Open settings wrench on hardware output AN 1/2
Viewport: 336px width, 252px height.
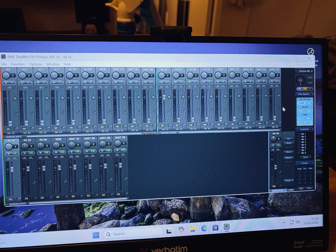(x=18, y=183)
